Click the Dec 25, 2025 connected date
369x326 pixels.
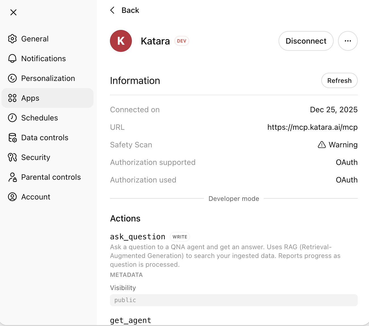tap(334, 109)
